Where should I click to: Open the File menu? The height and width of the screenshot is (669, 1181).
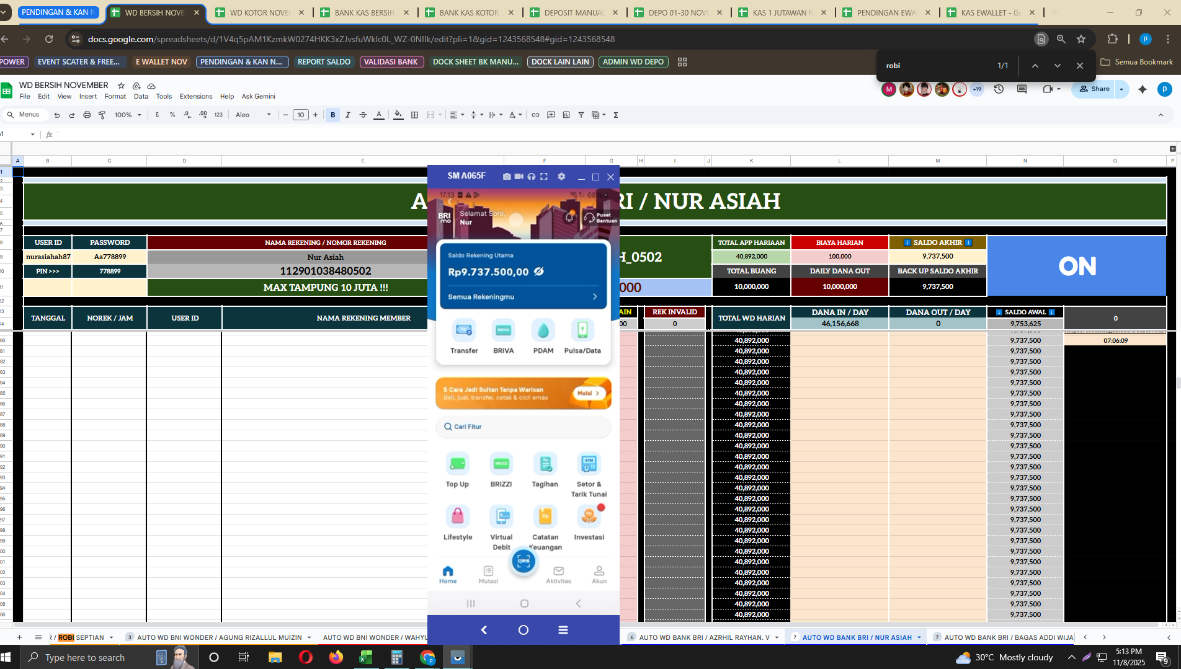click(x=25, y=97)
